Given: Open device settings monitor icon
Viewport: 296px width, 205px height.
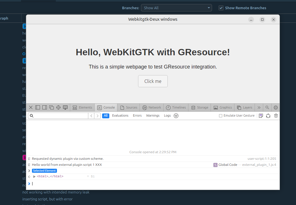Looking at the screenshot, I should (65, 107).
